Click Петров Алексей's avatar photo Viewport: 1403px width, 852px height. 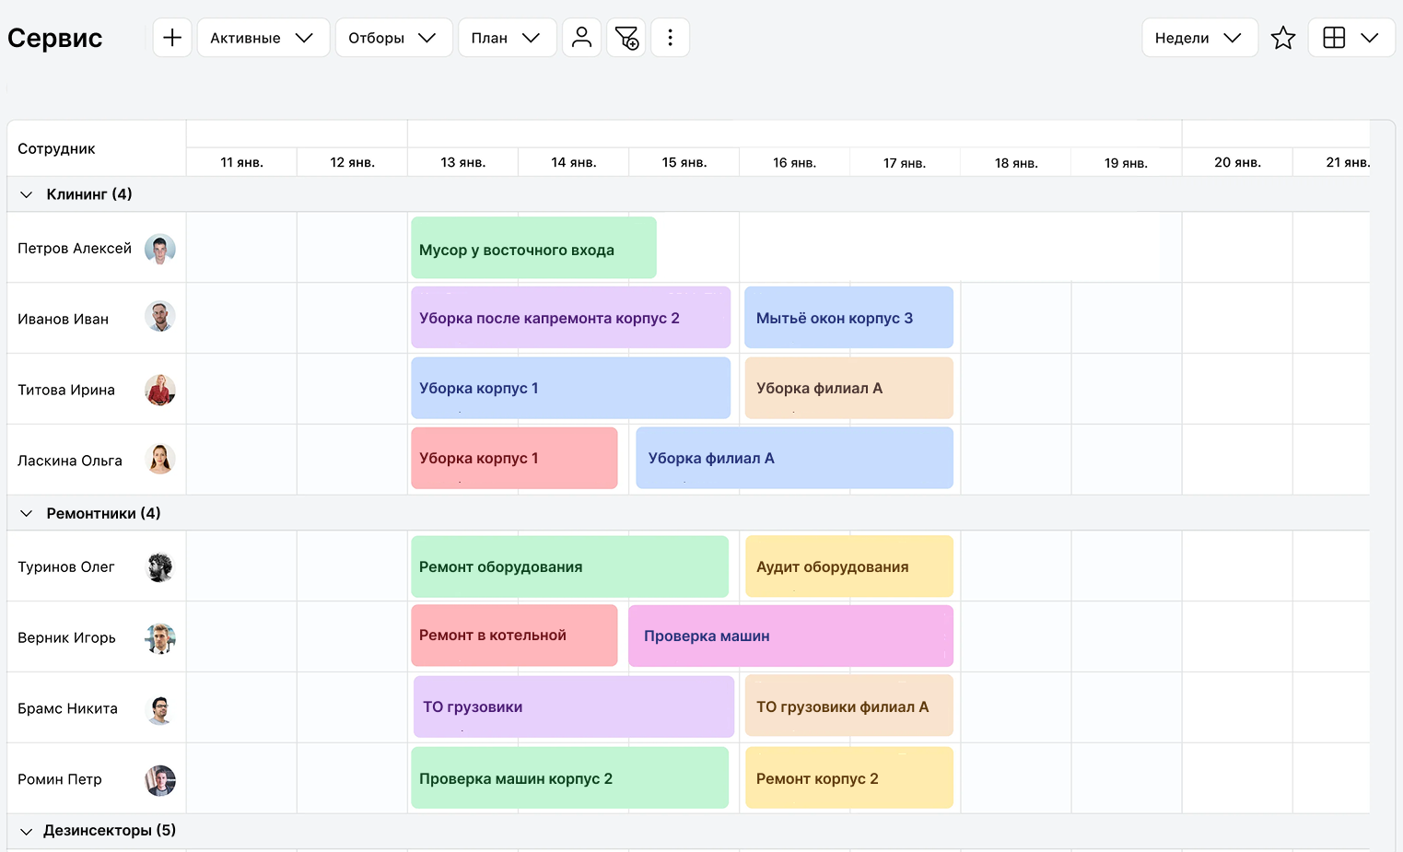coord(160,249)
